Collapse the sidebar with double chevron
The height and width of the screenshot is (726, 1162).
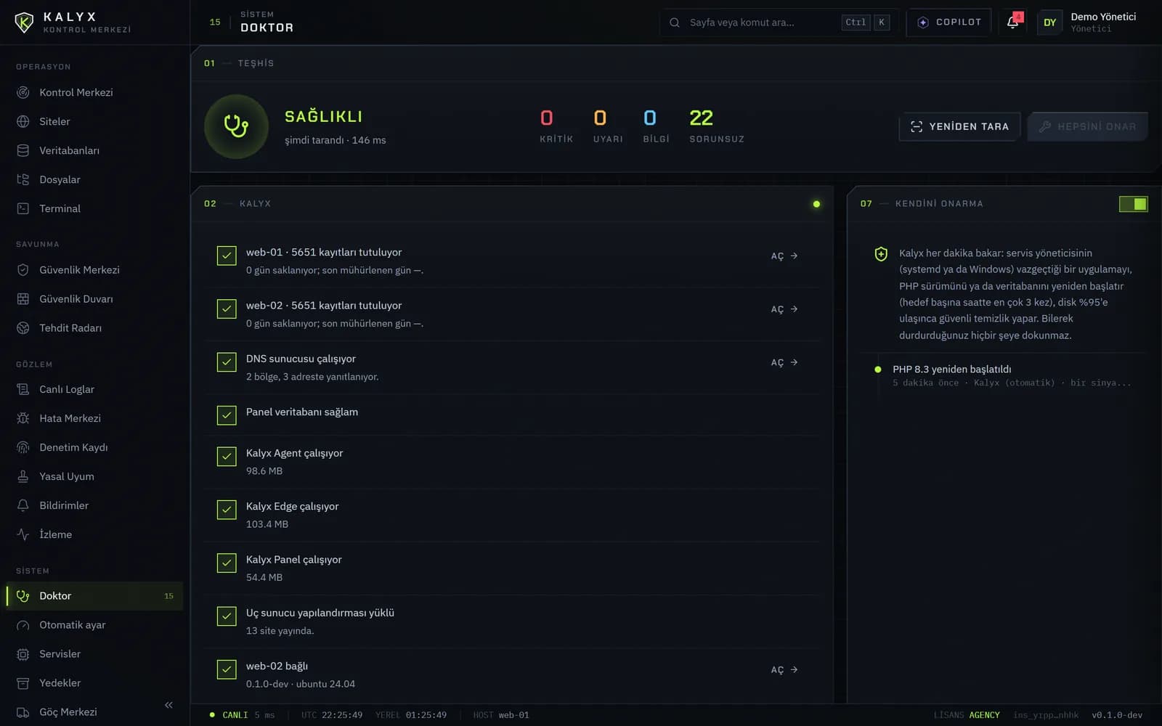[168, 705]
